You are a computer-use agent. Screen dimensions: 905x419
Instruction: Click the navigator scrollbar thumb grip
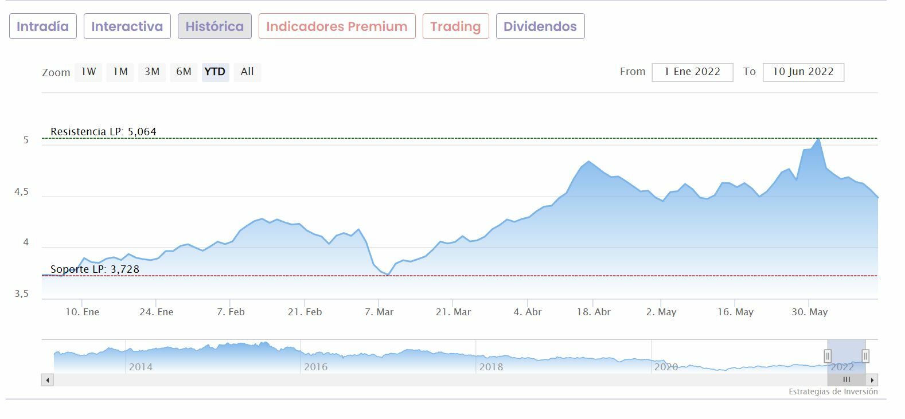pos(847,379)
